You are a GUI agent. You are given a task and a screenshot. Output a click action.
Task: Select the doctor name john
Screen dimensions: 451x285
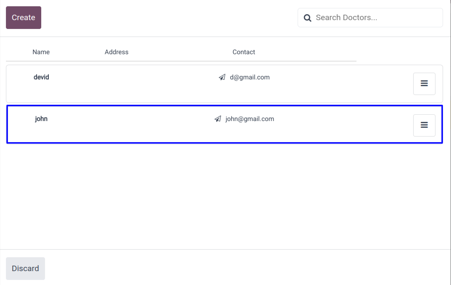pyautogui.click(x=41, y=119)
